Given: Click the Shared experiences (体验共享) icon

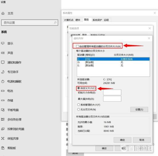Looking at the screenshot, I should coord(3,138).
